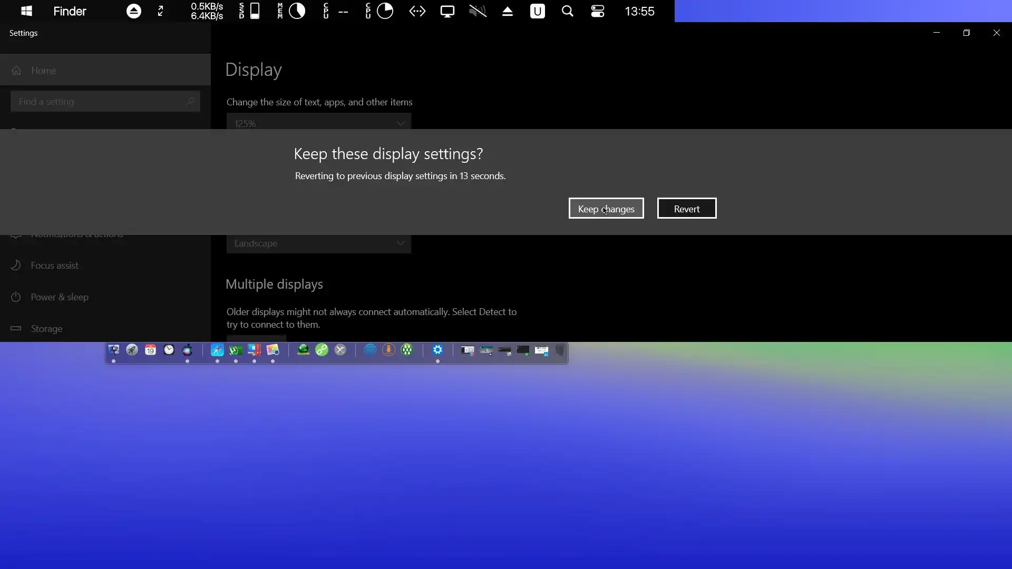Click the Find a setting search field

click(x=100, y=102)
